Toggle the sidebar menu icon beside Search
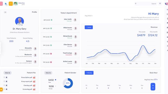 pyautogui.click(x=160, y=3)
